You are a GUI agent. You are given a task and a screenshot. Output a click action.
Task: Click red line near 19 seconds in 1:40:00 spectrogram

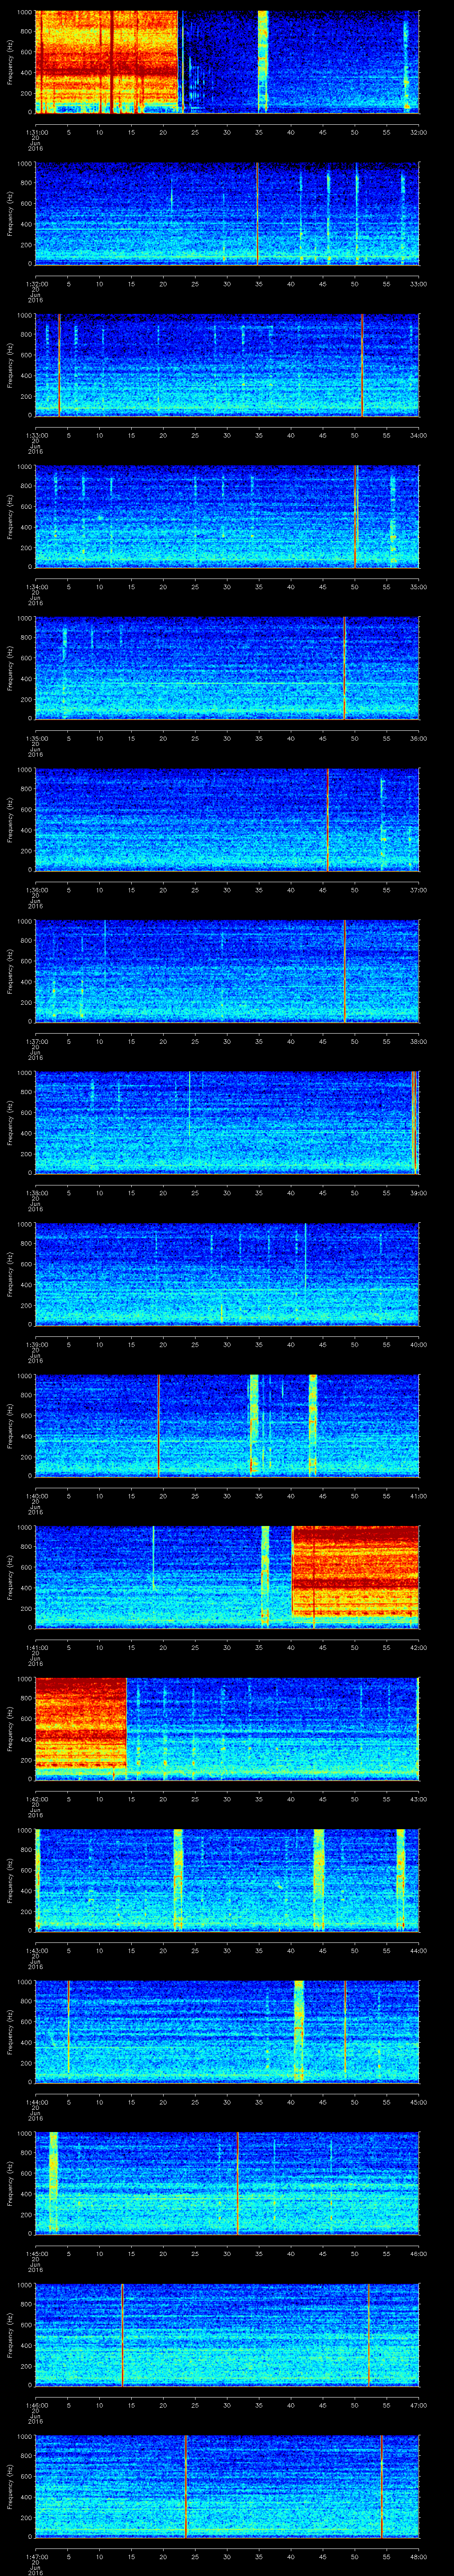click(158, 1425)
